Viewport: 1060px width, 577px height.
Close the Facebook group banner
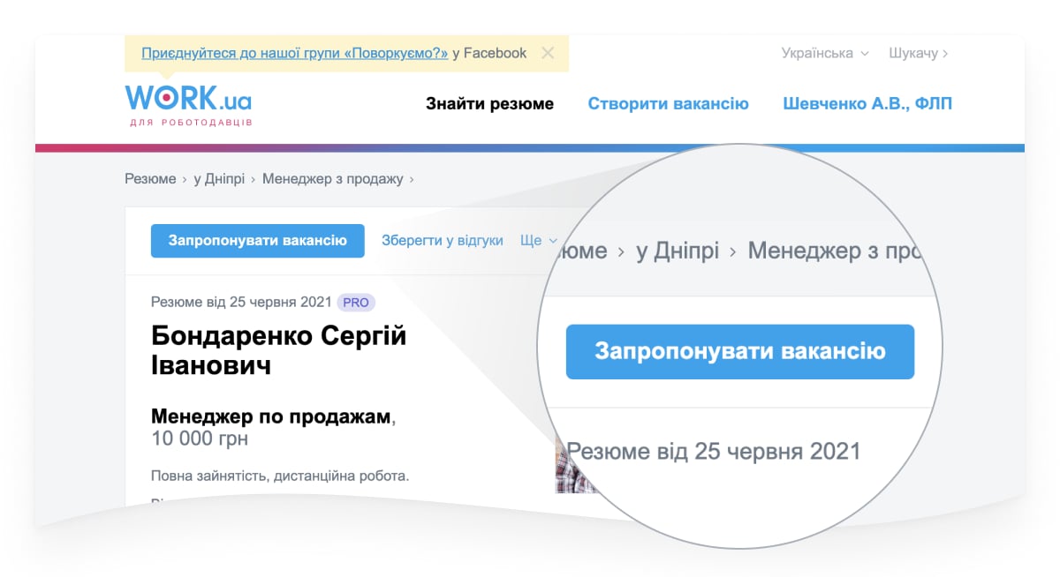(x=548, y=53)
